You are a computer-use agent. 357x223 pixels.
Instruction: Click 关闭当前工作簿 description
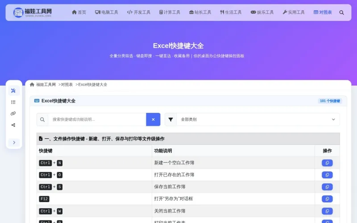170,211
